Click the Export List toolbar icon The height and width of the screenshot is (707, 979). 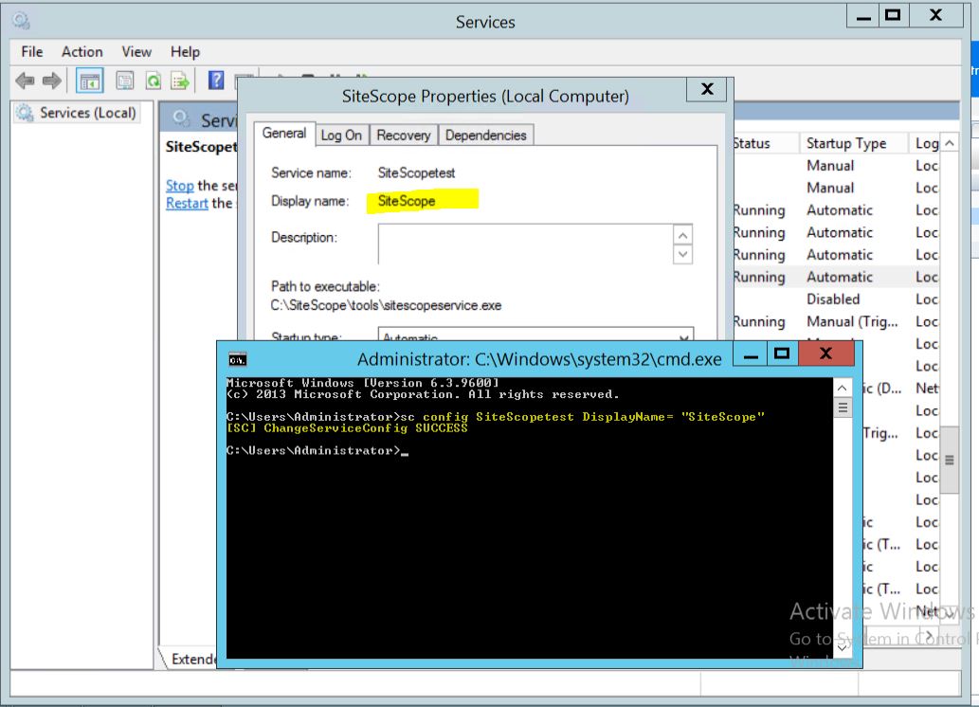(x=179, y=82)
